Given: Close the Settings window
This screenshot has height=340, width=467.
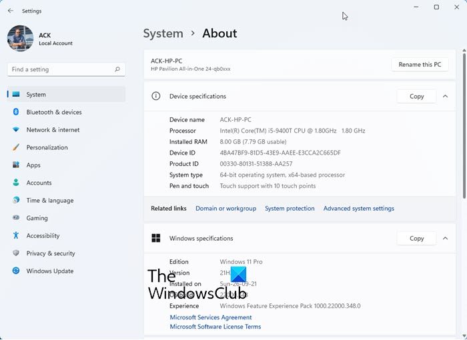Looking at the screenshot, I should pyautogui.click(x=456, y=7).
